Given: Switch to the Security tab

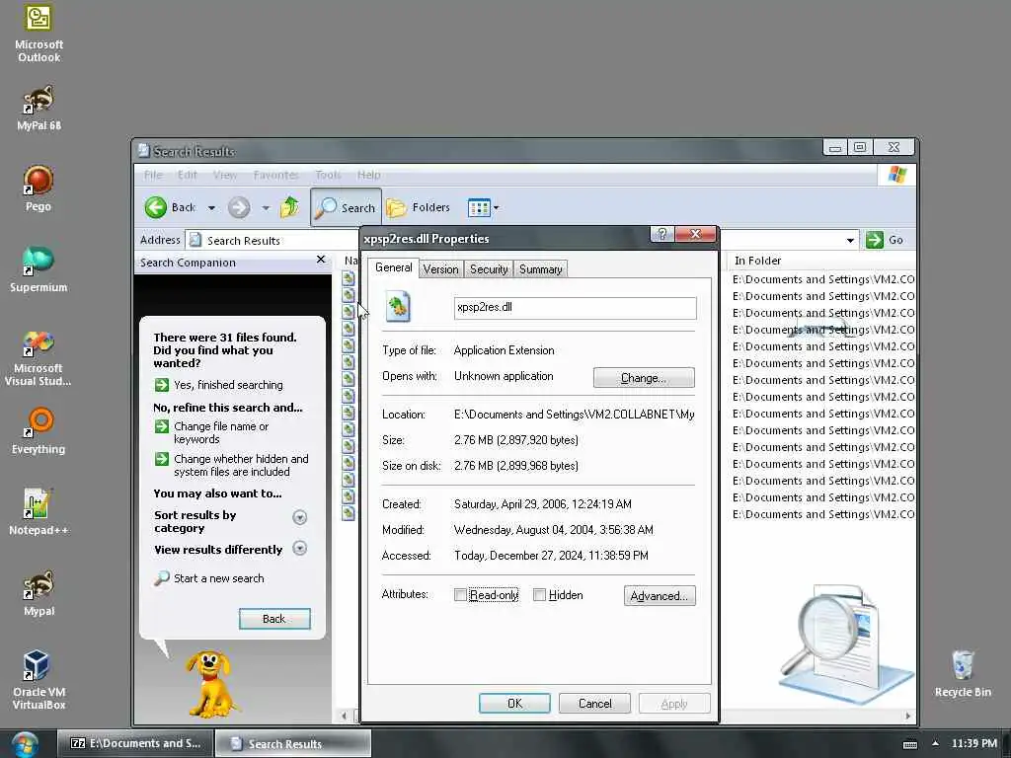Looking at the screenshot, I should 489,269.
